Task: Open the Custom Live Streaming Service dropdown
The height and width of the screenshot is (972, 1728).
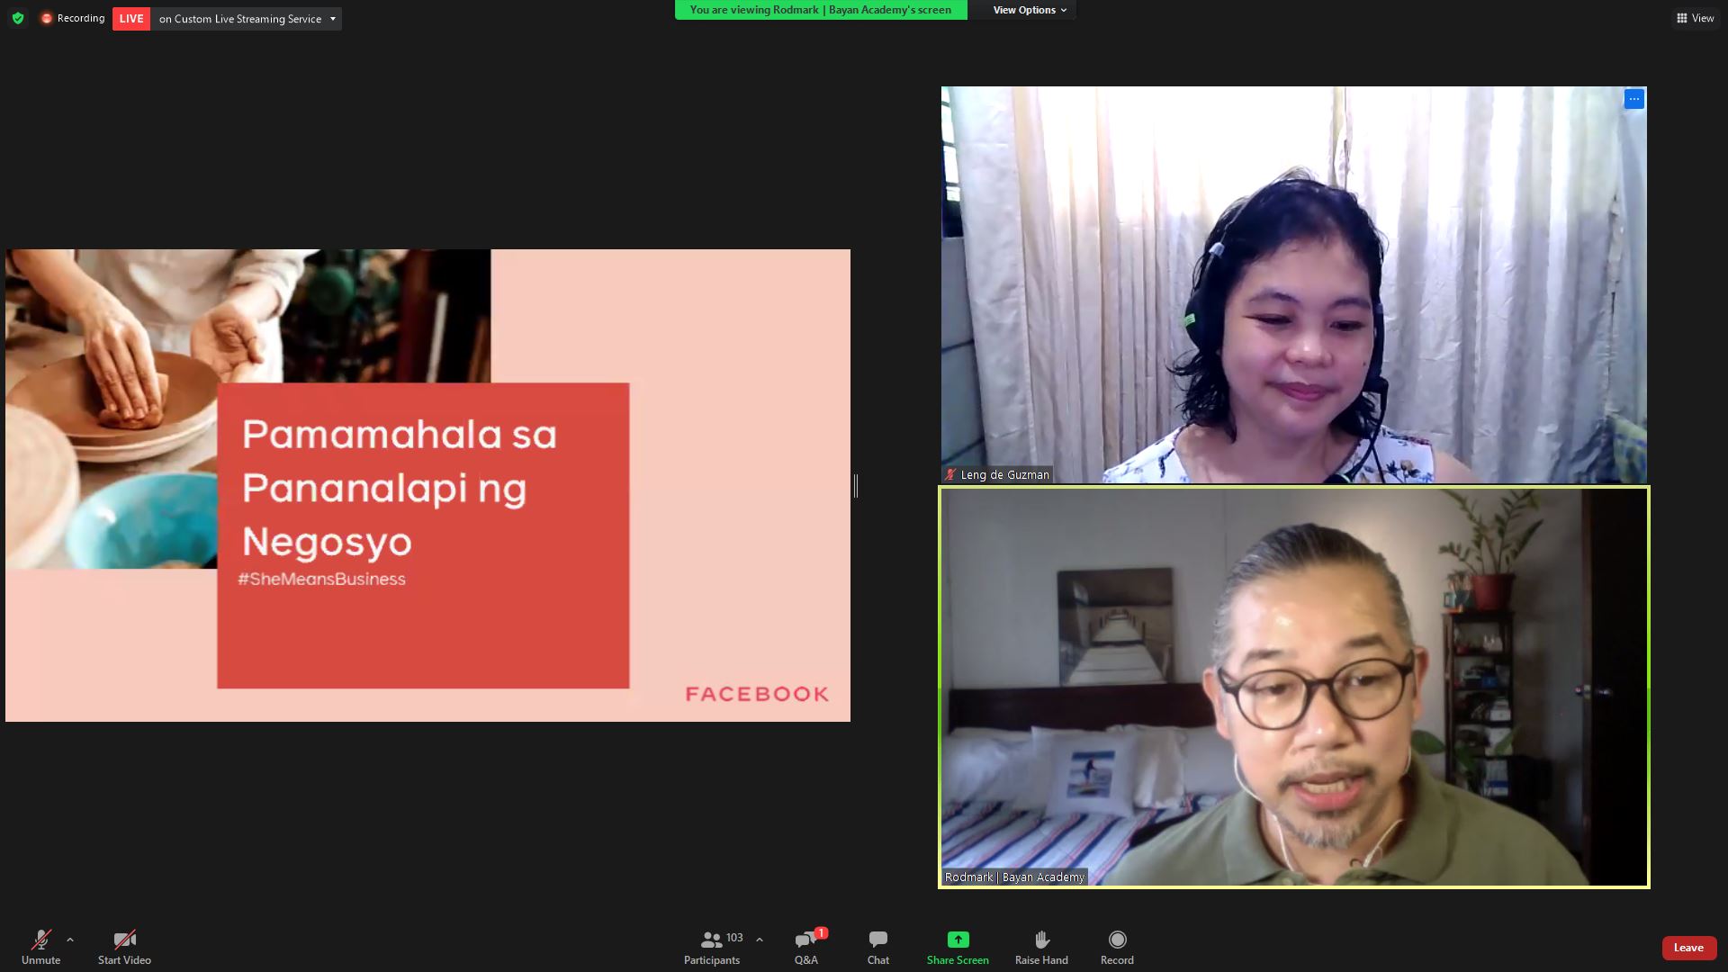Action: [246, 19]
